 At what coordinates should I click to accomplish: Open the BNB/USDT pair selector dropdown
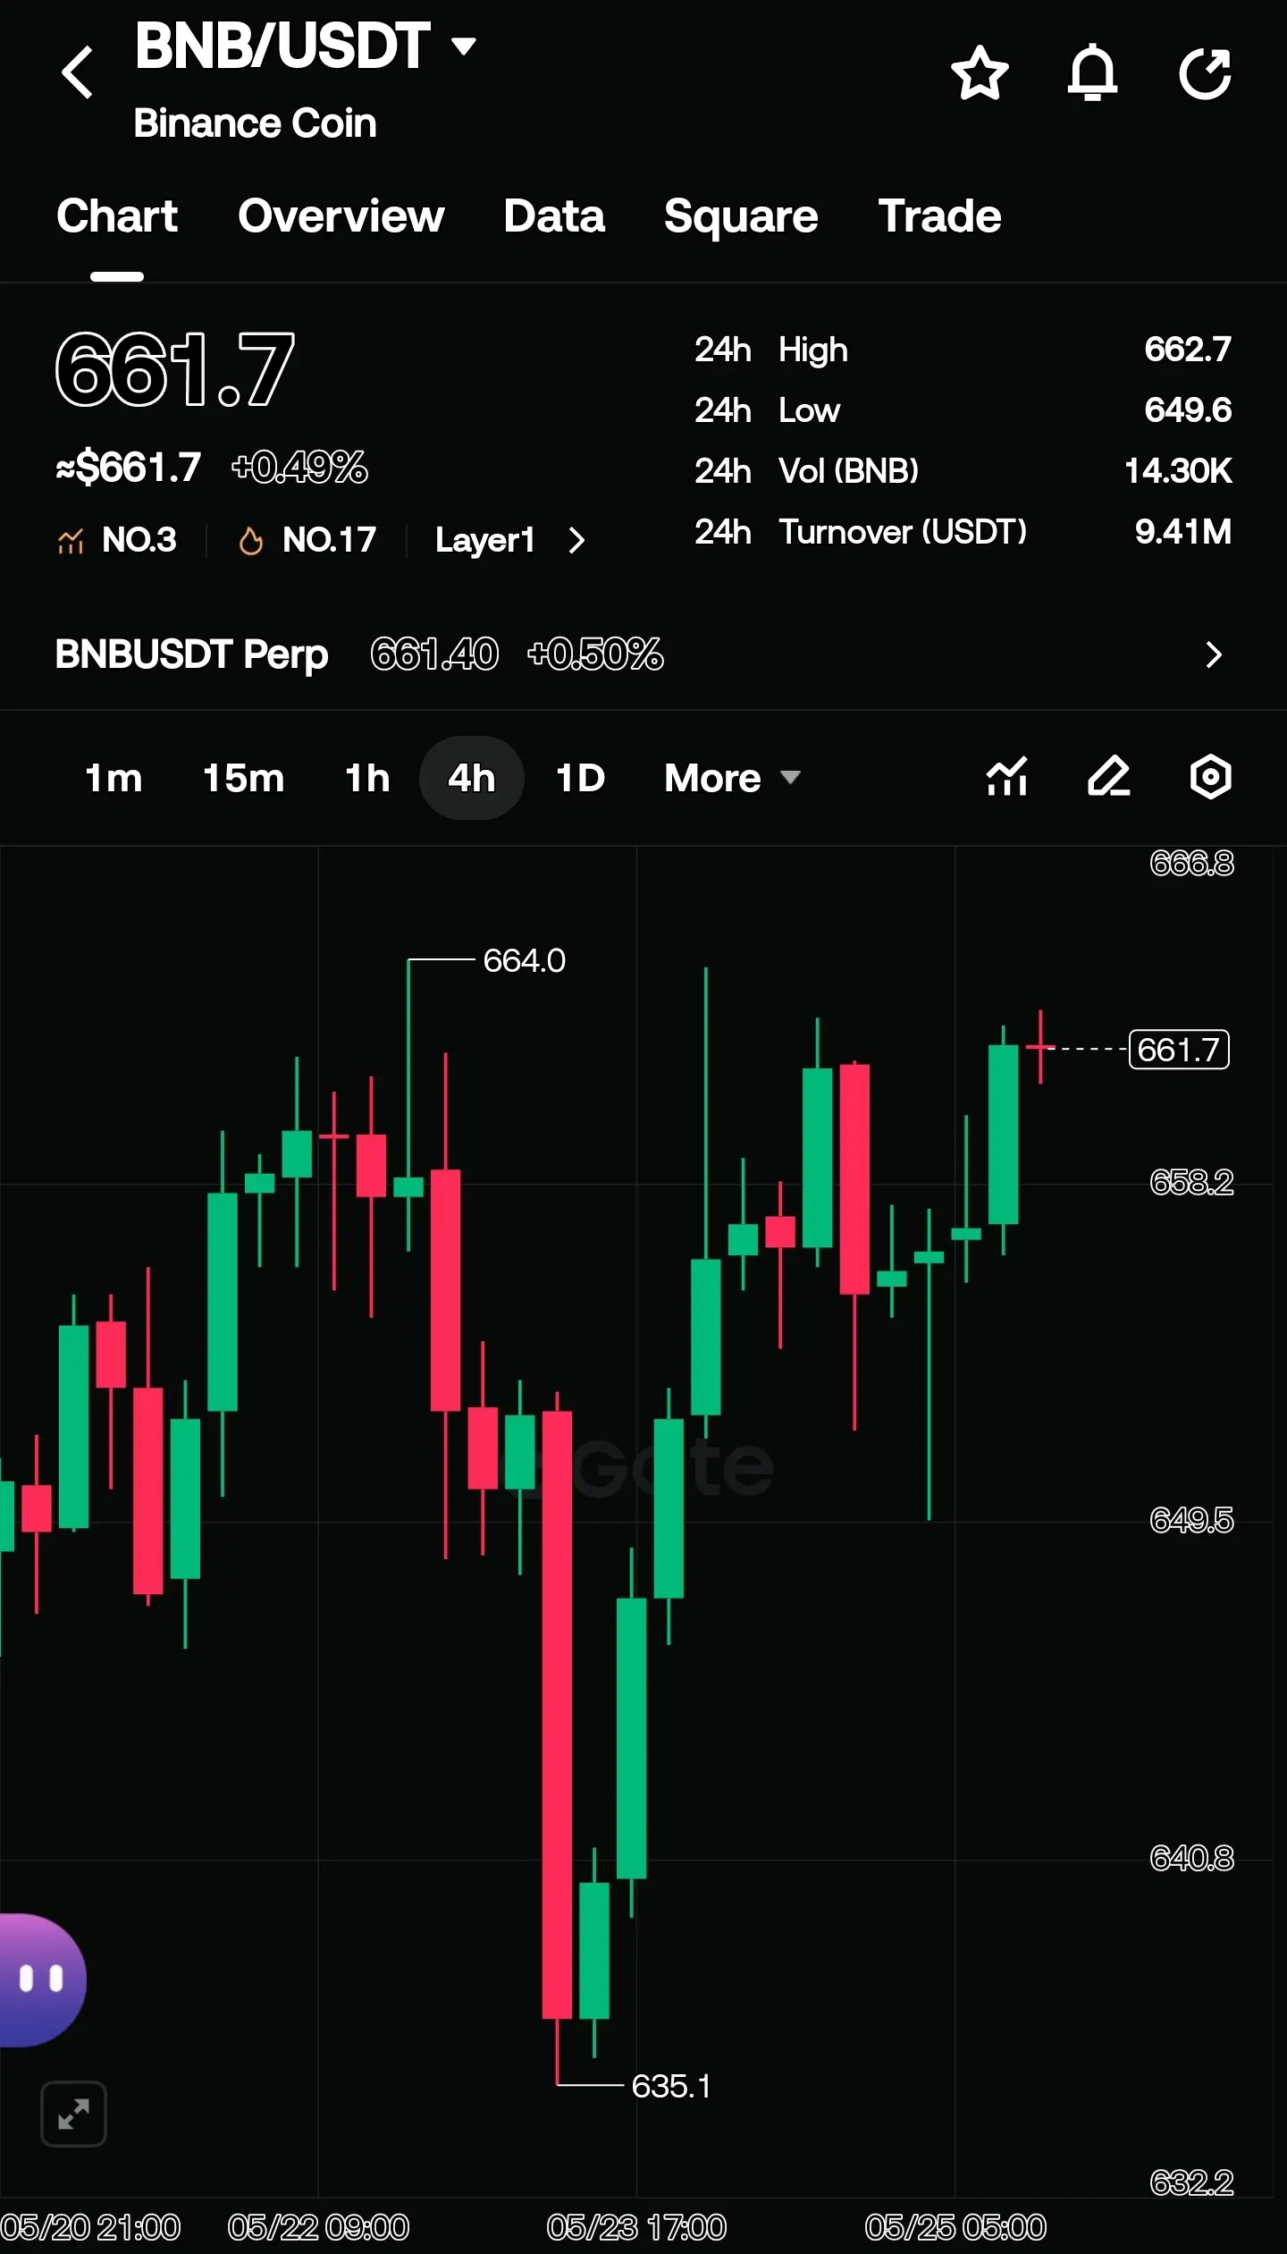[463, 45]
